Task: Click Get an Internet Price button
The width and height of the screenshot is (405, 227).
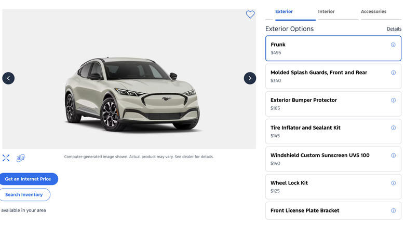Action: [28, 179]
